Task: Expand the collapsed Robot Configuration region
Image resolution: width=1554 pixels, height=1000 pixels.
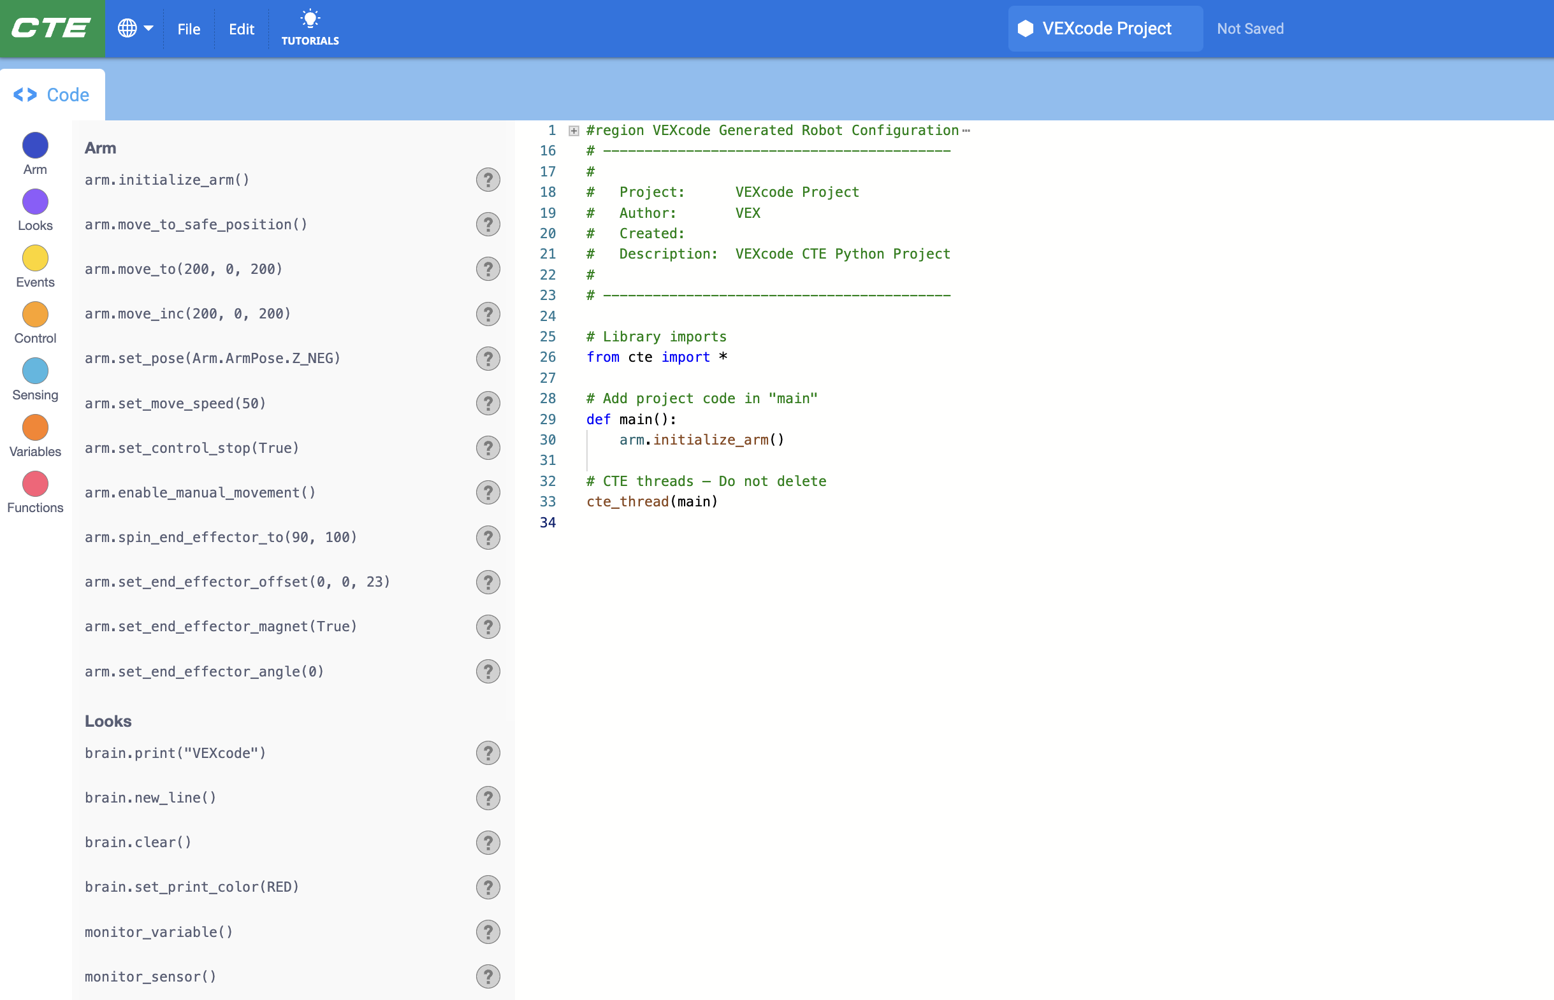Action: (574, 131)
